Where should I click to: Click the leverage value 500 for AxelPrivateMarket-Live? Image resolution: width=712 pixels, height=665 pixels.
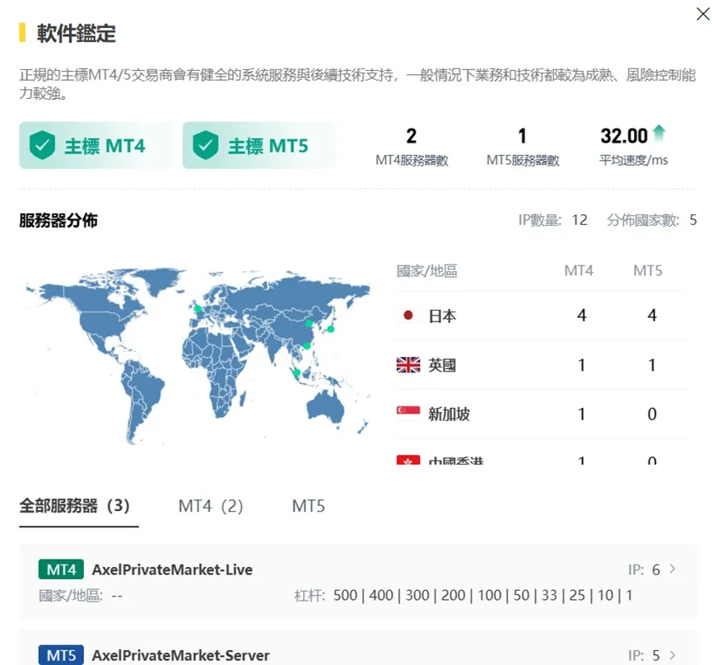coord(345,595)
